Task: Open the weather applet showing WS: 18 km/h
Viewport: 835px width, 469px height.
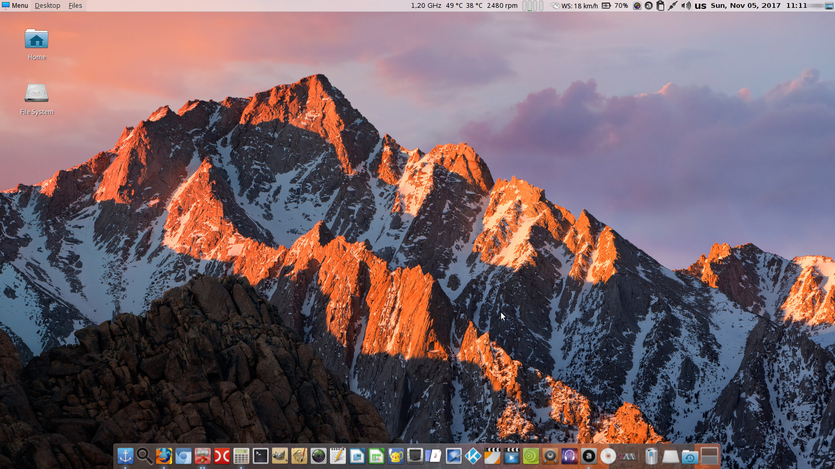Action: pos(574,6)
